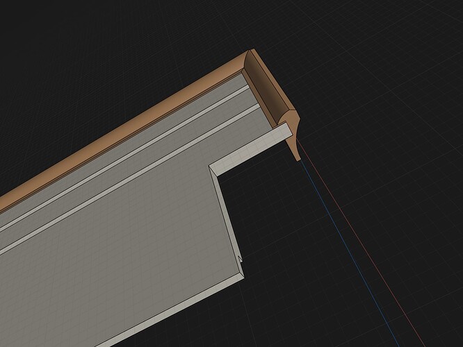This screenshot has height=347, width=463.
Task: Select the light beige horizontal bar below molding
Action: (x=251, y=149)
